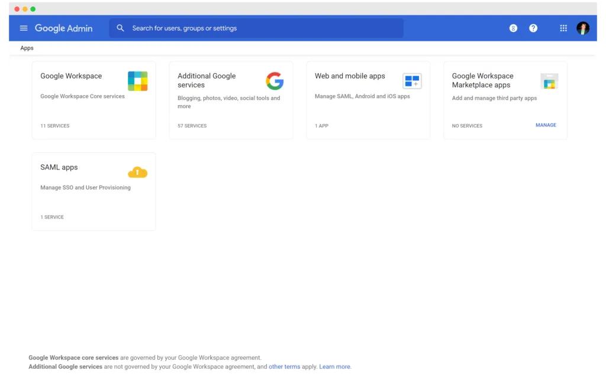Click the '1 APP' text
This screenshot has height=384, width=606.
pos(321,126)
